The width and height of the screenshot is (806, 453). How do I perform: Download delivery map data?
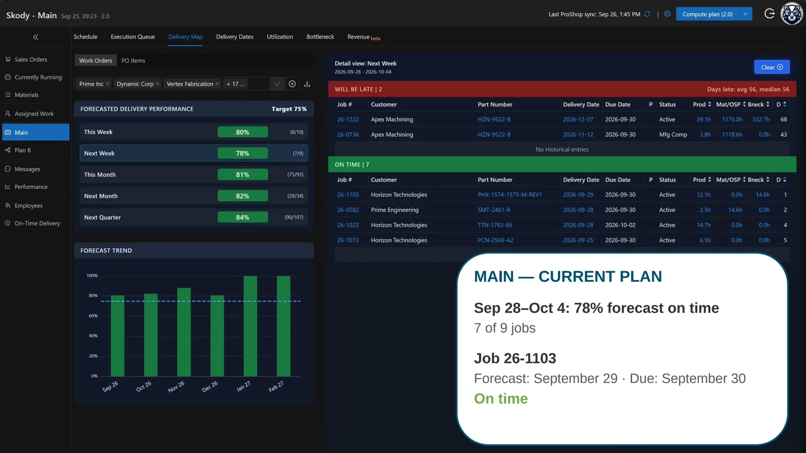coord(307,84)
